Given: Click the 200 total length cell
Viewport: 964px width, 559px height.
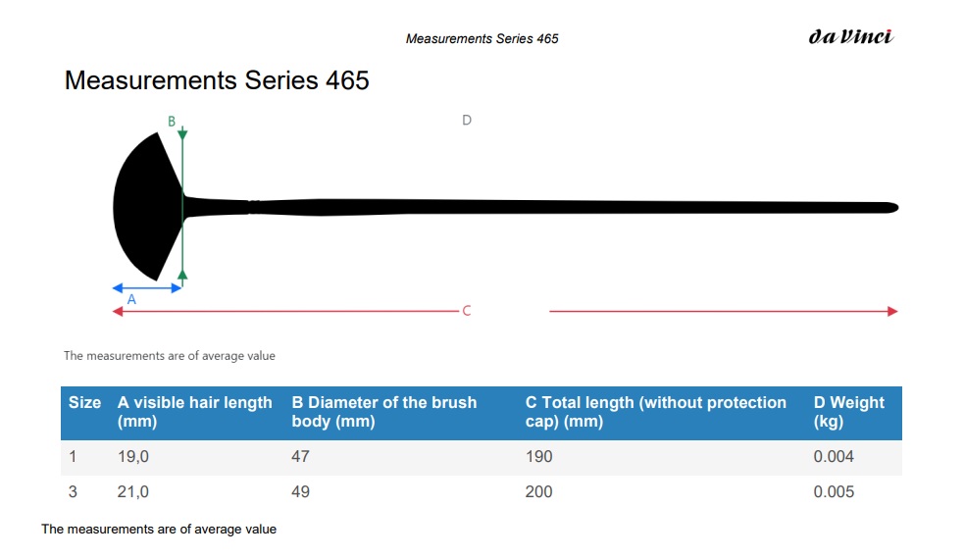Looking at the screenshot, I should tap(538, 492).
